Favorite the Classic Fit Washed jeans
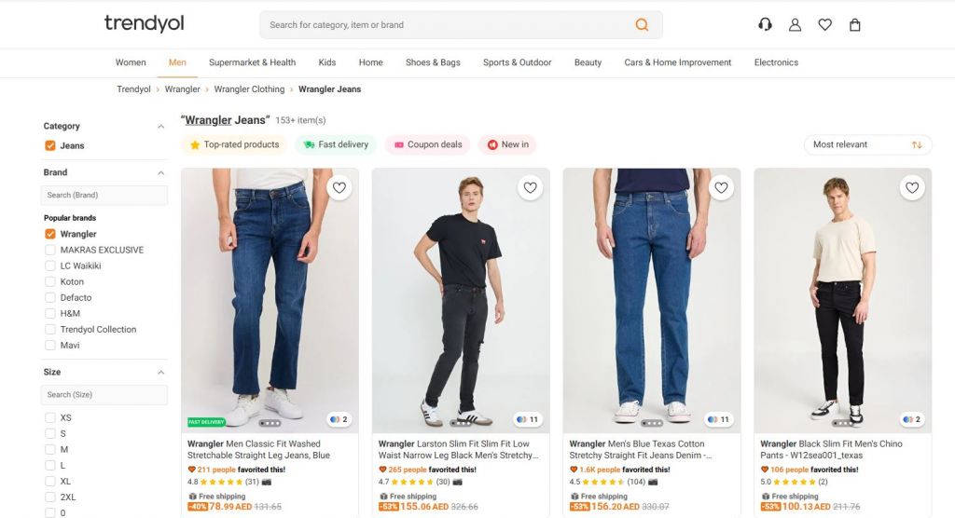Viewport: 955px width, 518px height. pos(339,188)
